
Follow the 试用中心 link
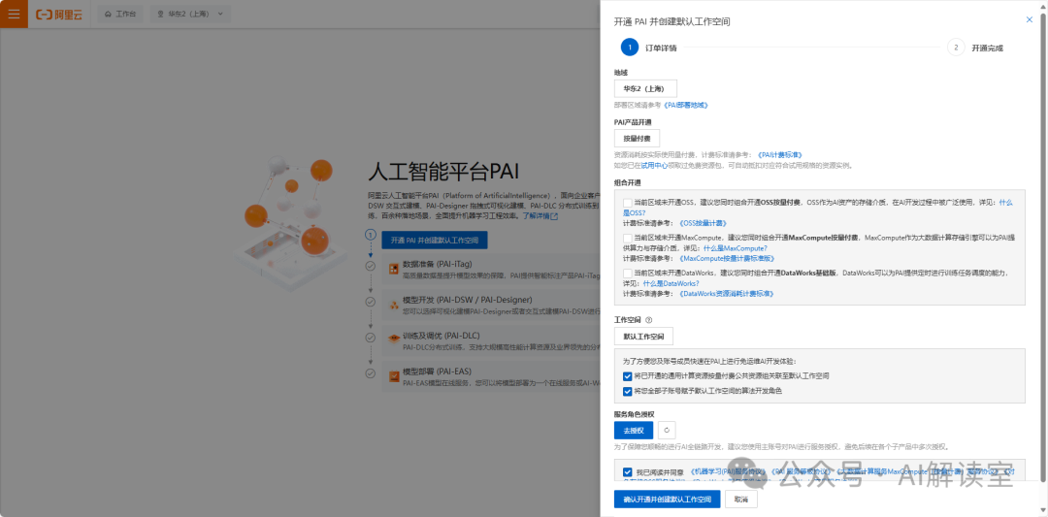(654, 165)
